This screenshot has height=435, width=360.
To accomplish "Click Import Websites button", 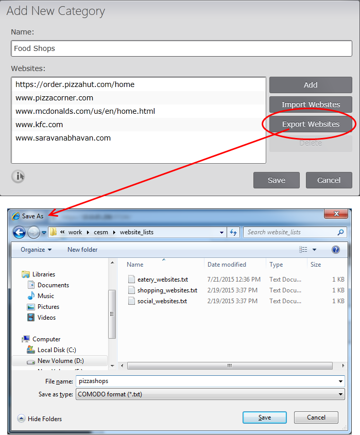I will [311, 105].
